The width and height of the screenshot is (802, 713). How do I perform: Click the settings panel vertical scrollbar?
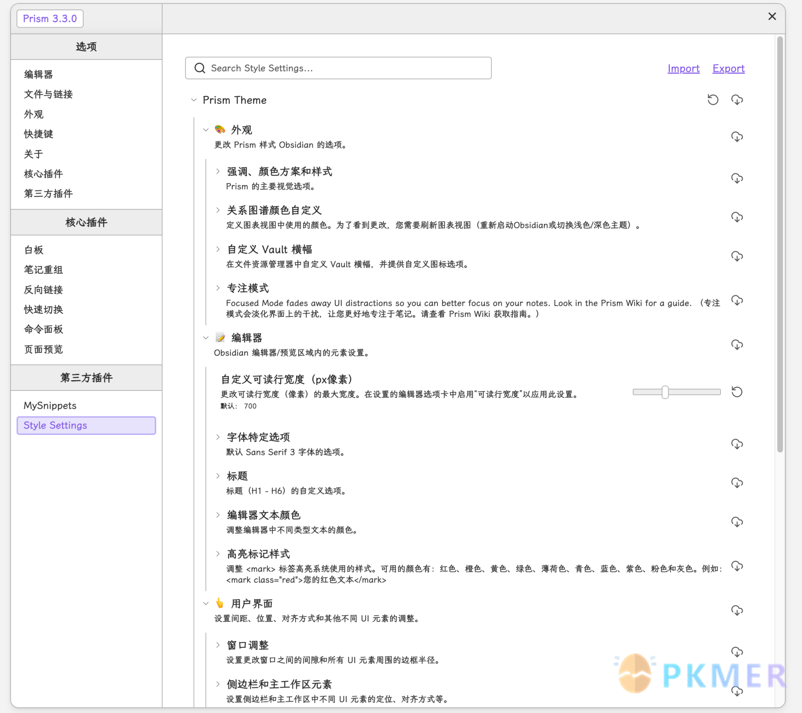[780, 245]
